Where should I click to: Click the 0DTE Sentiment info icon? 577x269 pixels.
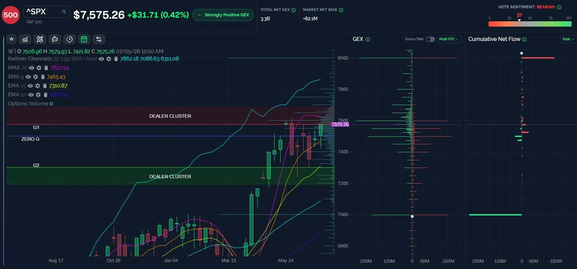[x=559, y=7]
